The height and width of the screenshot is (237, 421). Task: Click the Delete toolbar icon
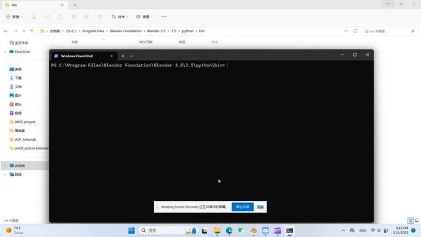pos(100,16)
